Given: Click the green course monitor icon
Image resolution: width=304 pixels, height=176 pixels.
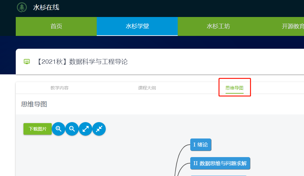Looking at the screenshot, I should (27, 62).
